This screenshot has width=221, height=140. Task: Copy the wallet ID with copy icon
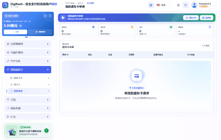pos(30,21)
